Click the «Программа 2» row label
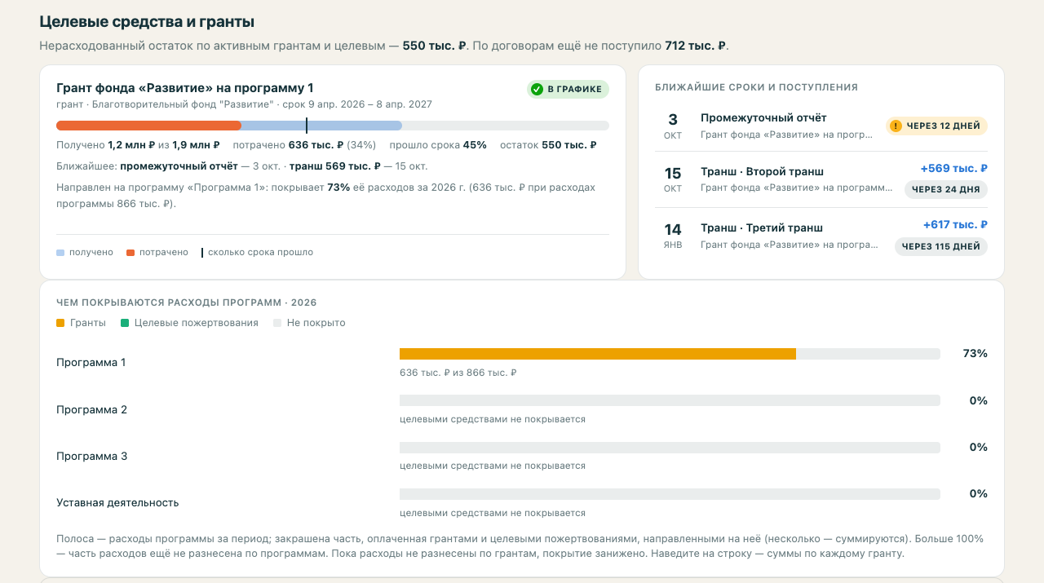1044x583 pixels. [x=92, y=410]
